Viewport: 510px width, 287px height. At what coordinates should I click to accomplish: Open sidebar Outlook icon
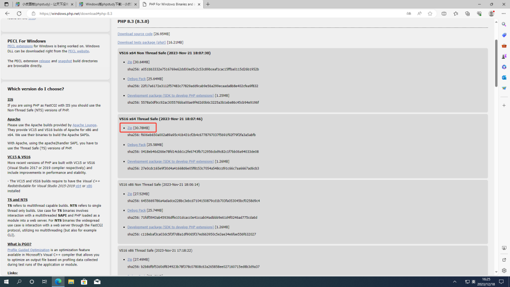click(504, 77)
